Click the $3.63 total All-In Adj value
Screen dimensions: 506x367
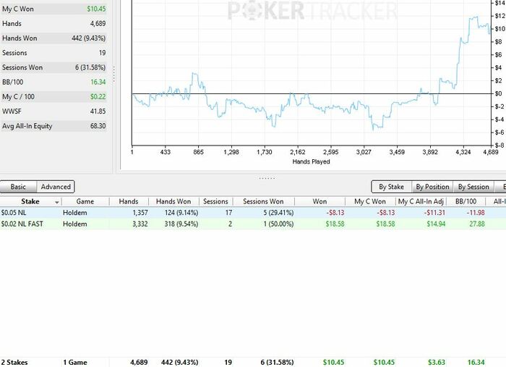point(437,363)
